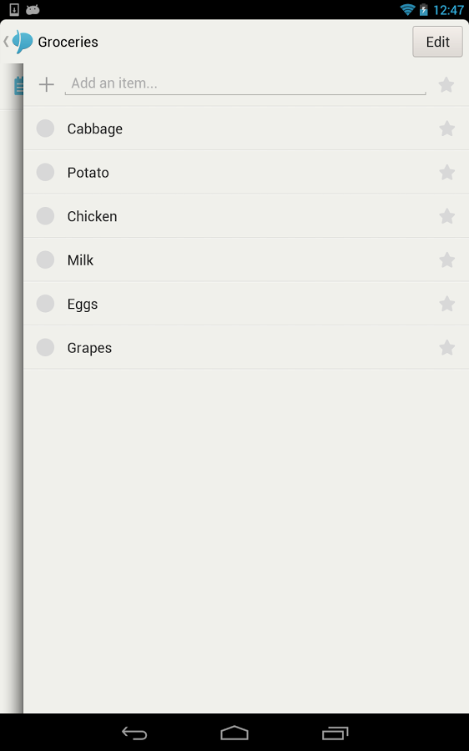Tick the Milk circle checkbox
Image resolution: width=469 pixels, height=751 pixels.
coord(46,260)
